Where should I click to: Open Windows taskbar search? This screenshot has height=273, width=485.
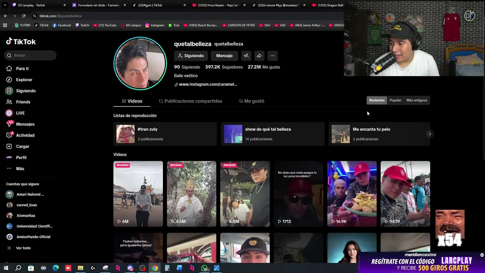(18, 268)
